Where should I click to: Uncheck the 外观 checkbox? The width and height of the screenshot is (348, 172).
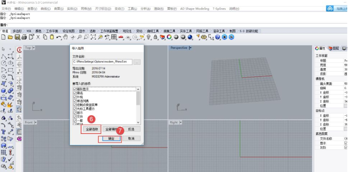click(x=75, y=97)
